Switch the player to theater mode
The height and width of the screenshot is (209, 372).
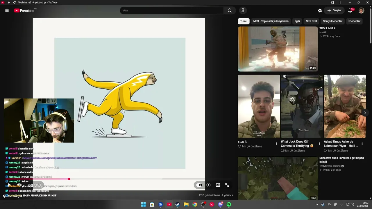tap(218, 185)
